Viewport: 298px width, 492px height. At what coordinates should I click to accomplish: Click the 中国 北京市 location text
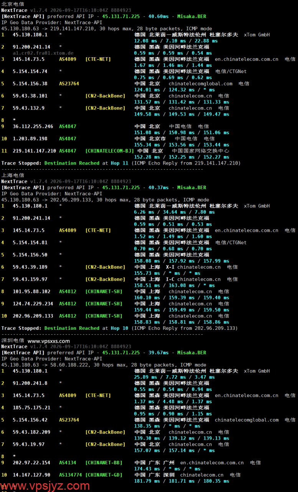coord(150,139)
